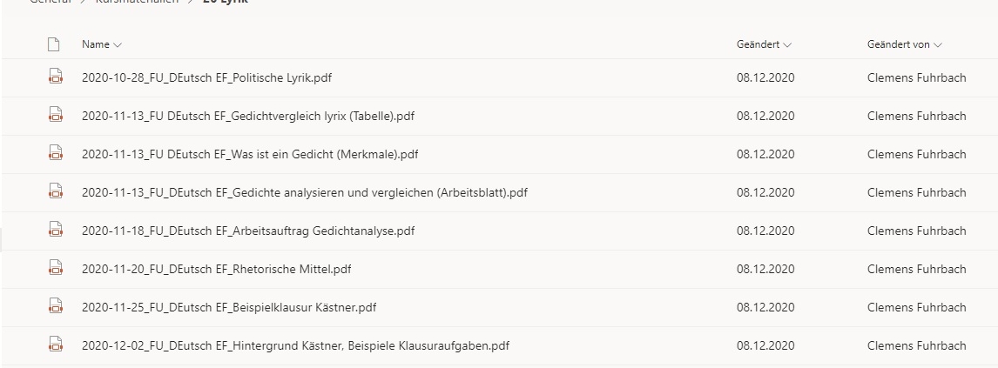This screenshot has height=368, width=998.
Task: Click the PDF icon for Politische Lyrik file
Action: coord(56,77)
